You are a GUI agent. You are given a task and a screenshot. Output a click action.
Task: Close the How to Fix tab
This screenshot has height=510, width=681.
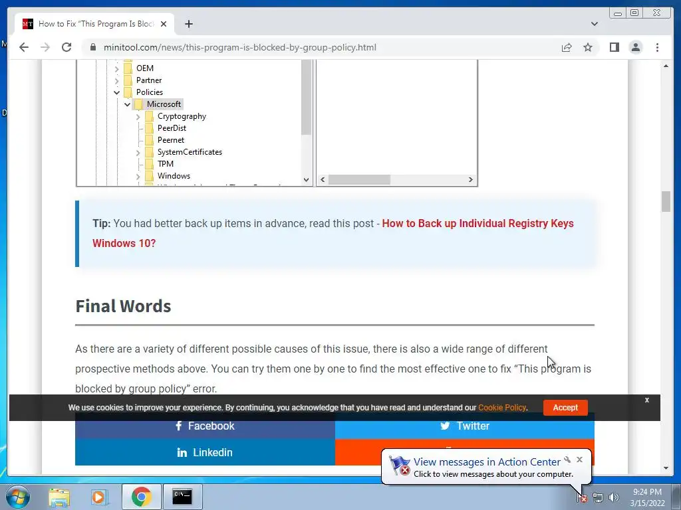(164, 24)
